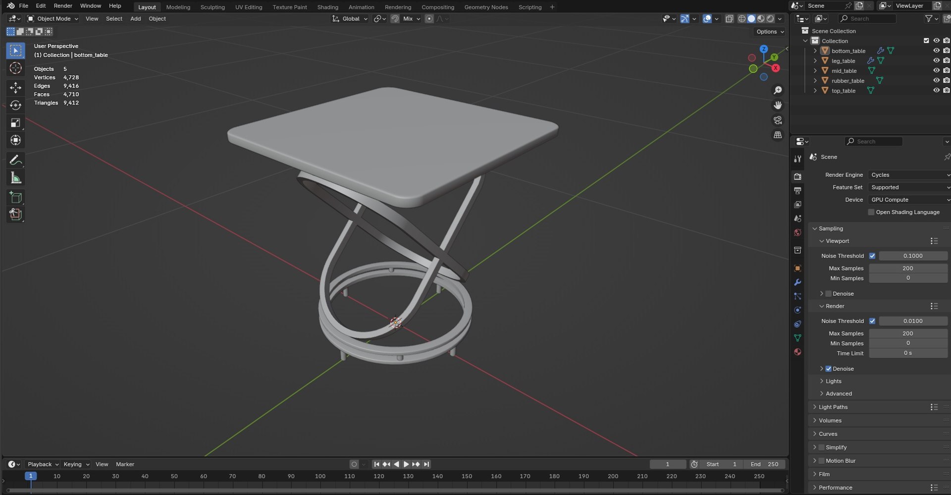Expand Volumes panel
The height and width of the screenshot is (495, 951).
point(830,420)
